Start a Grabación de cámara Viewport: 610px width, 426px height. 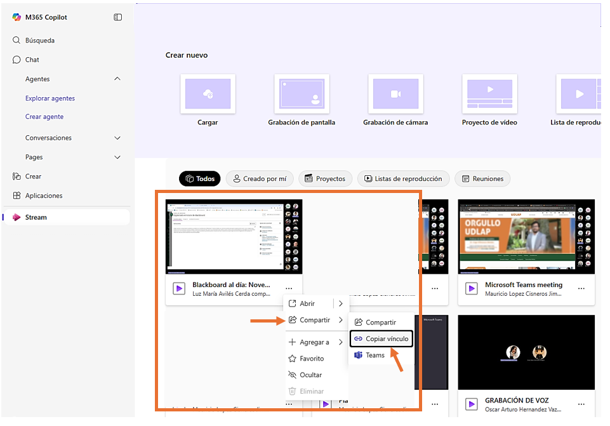click(x=395, y=94)
